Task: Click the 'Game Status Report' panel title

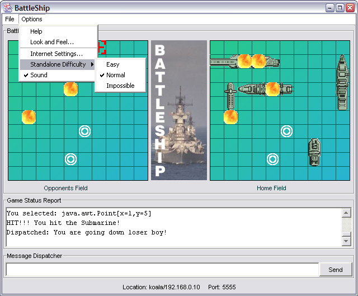Action: (34, 200)
